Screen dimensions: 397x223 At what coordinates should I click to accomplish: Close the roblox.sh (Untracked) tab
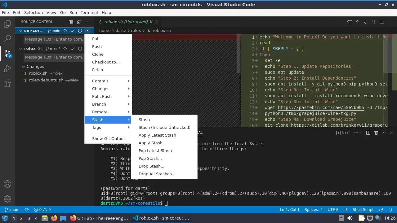[157, 22]
